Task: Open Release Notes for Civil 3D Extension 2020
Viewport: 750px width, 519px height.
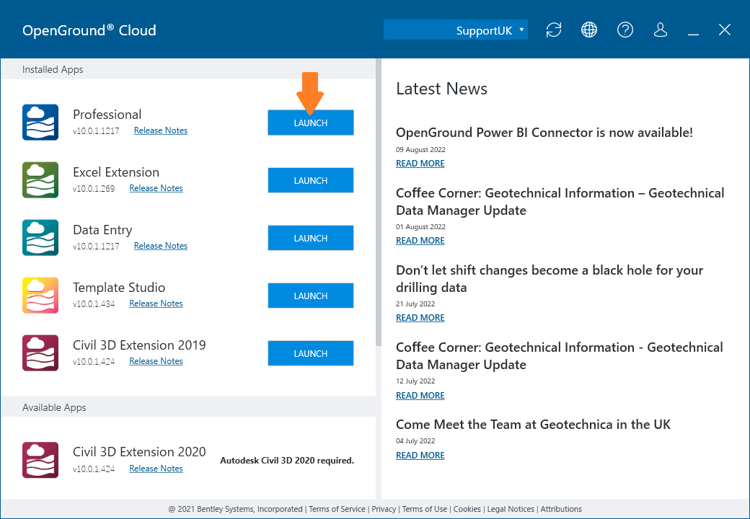Action: (156, 469)
